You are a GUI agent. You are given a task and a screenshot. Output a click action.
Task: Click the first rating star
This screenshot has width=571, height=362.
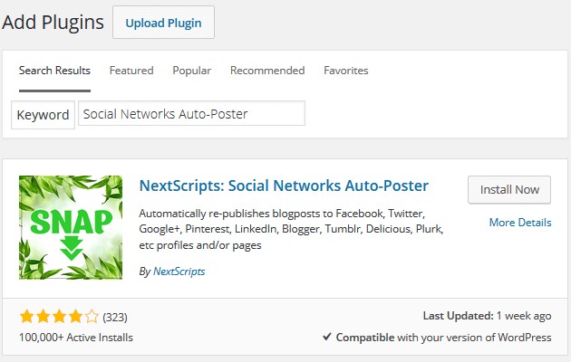[x=26, y=317]
